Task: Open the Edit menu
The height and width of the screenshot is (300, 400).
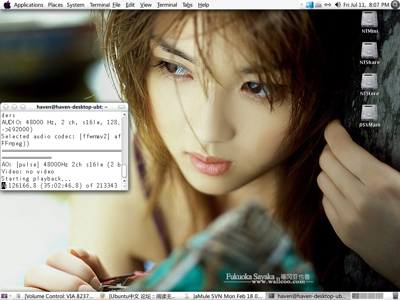Action: point(130,5)
